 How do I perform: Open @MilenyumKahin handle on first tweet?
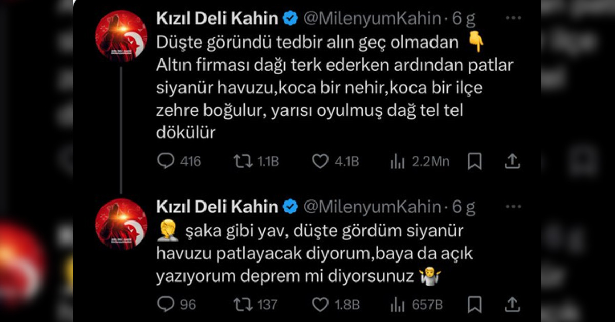tap(372, 19)
